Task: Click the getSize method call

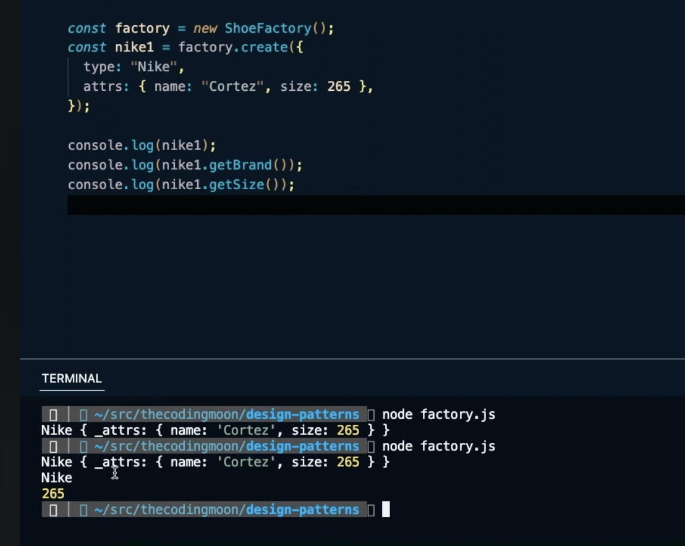Action: 237,185
